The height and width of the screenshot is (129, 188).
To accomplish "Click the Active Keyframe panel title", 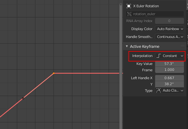I will 145,46.
